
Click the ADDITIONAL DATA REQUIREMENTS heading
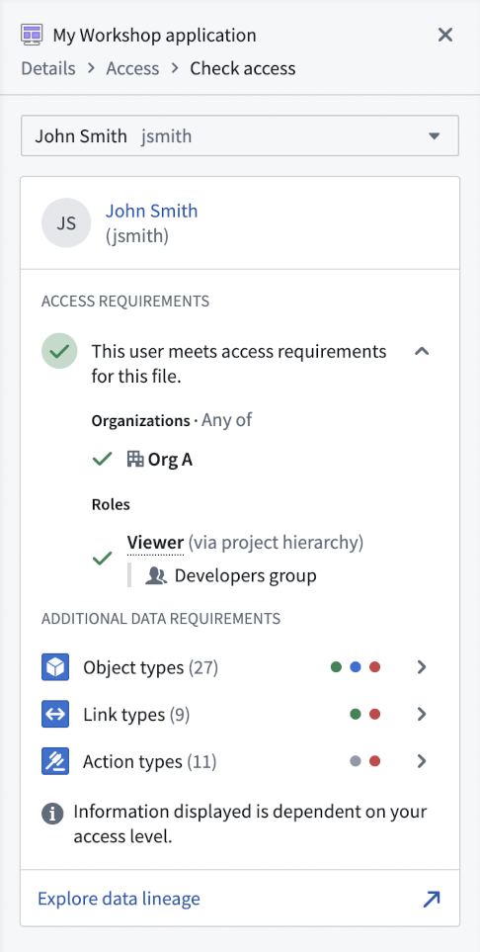[161, 619]
